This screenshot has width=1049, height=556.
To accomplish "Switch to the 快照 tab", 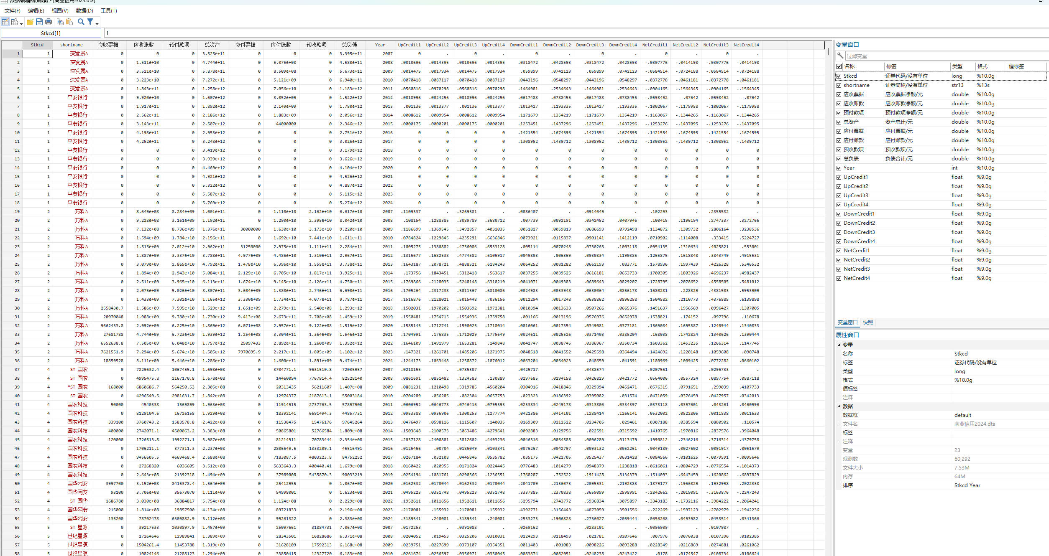I will click(x=868, y=322).
